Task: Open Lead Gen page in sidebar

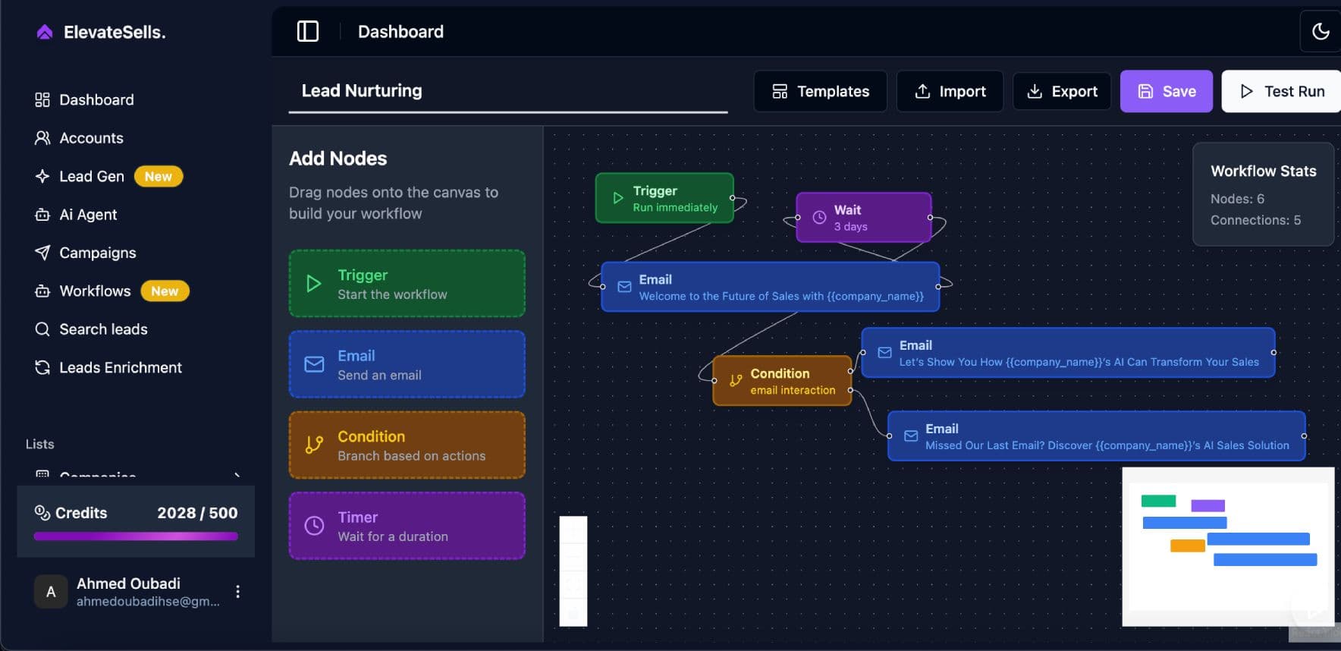Action: 92,176
